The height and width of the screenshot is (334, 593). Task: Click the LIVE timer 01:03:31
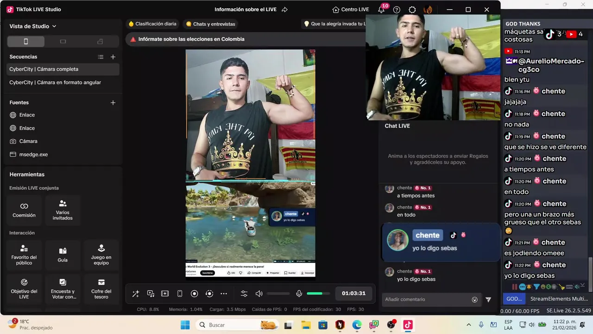coord(354,293)
